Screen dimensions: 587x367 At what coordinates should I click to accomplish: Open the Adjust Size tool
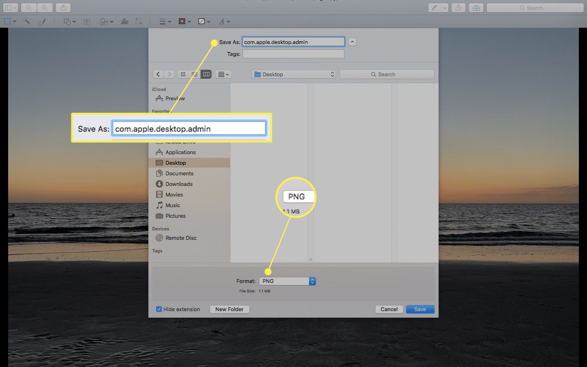tap(139, 21)
